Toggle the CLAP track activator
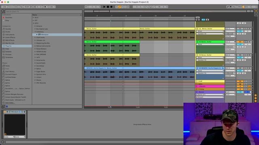The image size is (259, 145). click(x=240, y=81)
